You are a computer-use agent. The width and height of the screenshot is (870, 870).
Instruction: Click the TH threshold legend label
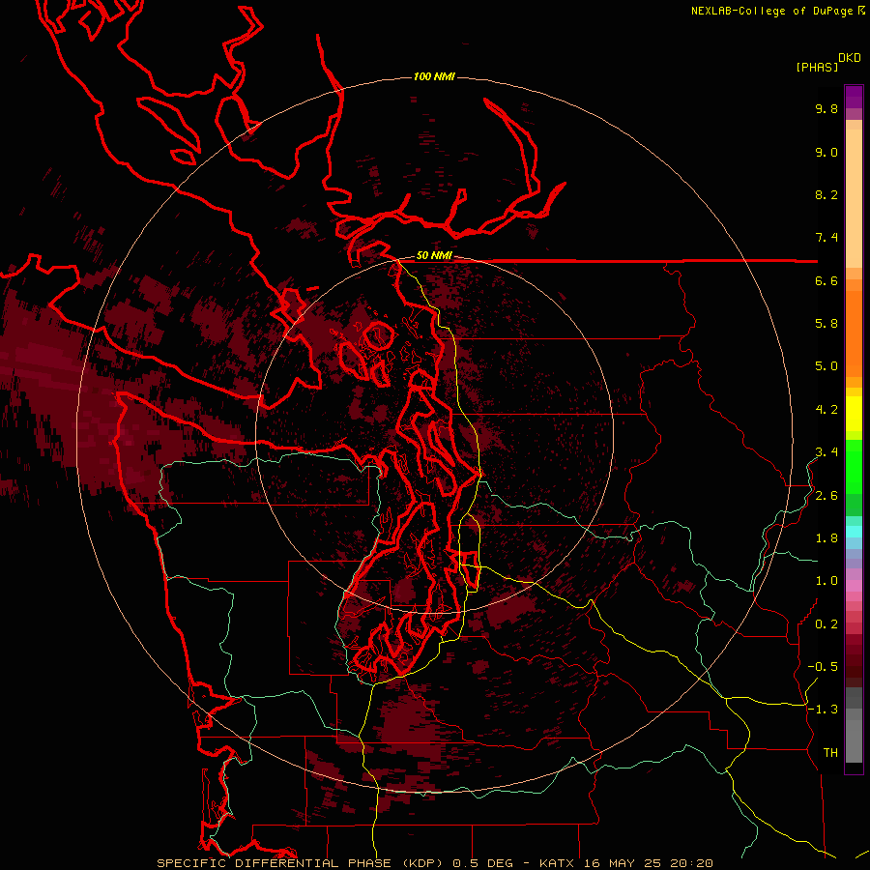point(830,752)
